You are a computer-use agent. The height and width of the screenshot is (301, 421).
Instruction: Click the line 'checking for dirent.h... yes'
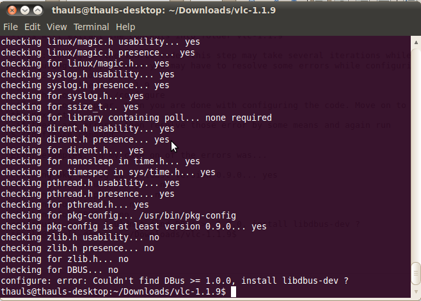pos(72,150)
